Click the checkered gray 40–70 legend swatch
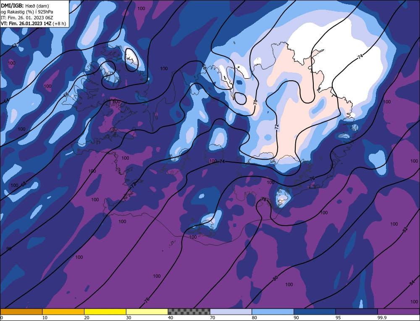Screen dimensions: 420x321 click(189, 311)
